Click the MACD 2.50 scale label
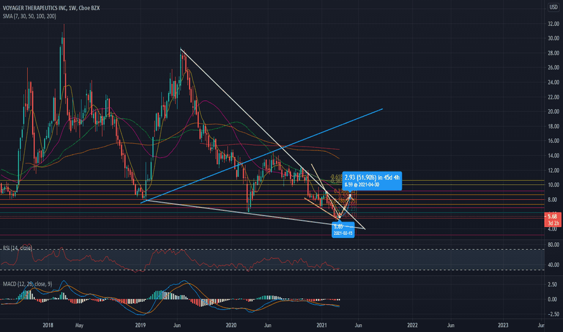This screenshot has height=332, width=563. tap(552, 285)
